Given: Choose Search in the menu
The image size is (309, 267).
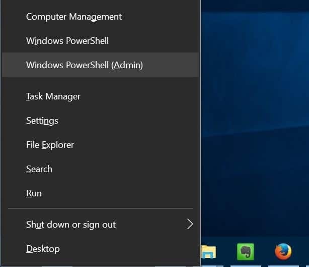Looking at the screenshot, I should click(101, 169).
